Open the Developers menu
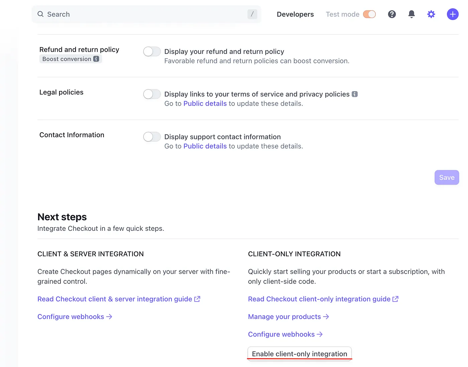This screenshot has width=468, height=367. [295, 14]
